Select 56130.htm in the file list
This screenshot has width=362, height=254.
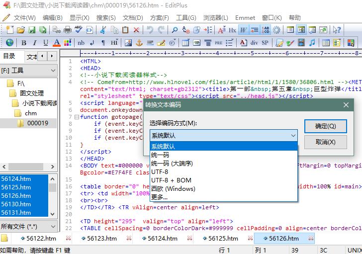point(16,204)
